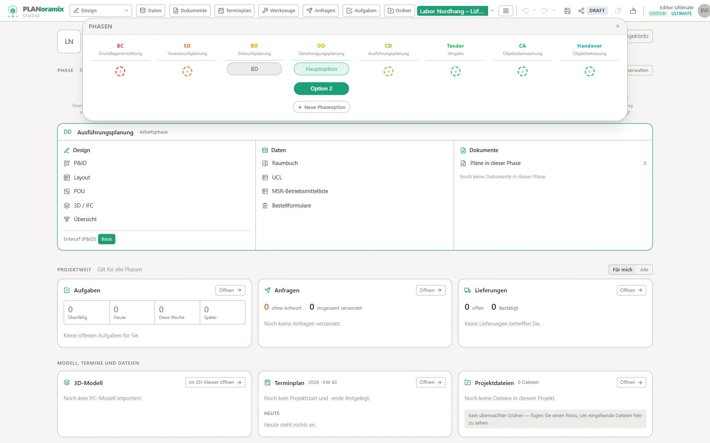
Task: Expand the Labor Nordhang project chevron
Action: [x=492, y=11]
